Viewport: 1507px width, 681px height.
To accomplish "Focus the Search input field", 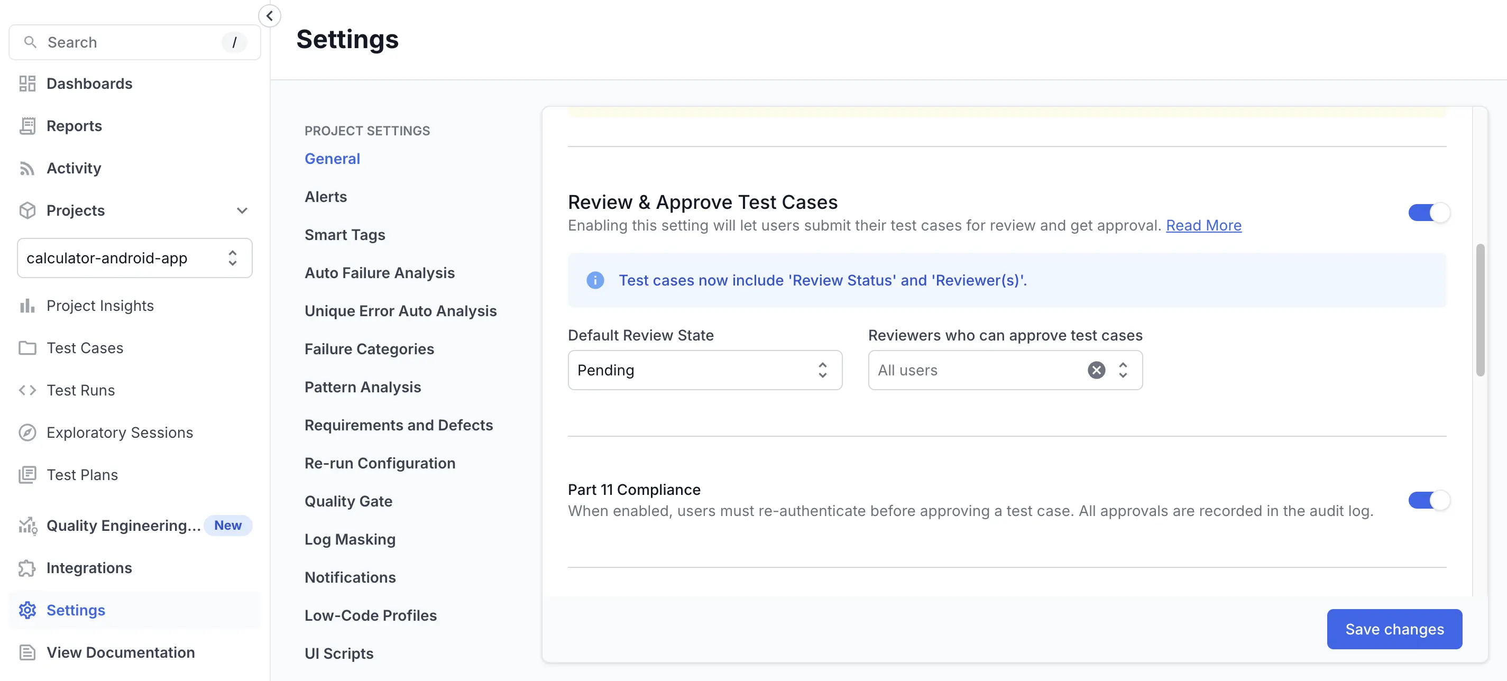I will [x=134, y=42].
